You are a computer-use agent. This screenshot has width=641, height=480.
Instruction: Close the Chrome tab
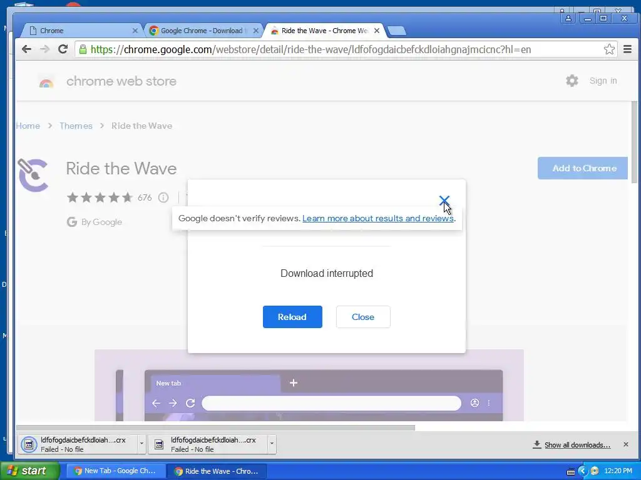pyautogui.click(x=135, y=31)
